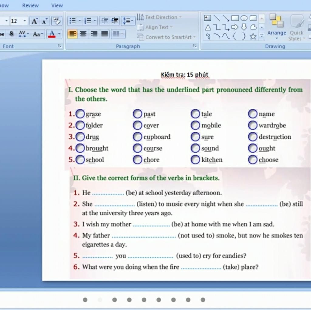This screenshot has width=311, height=310.
Task: Click the Grow Font button
Action: coord(35,21)
